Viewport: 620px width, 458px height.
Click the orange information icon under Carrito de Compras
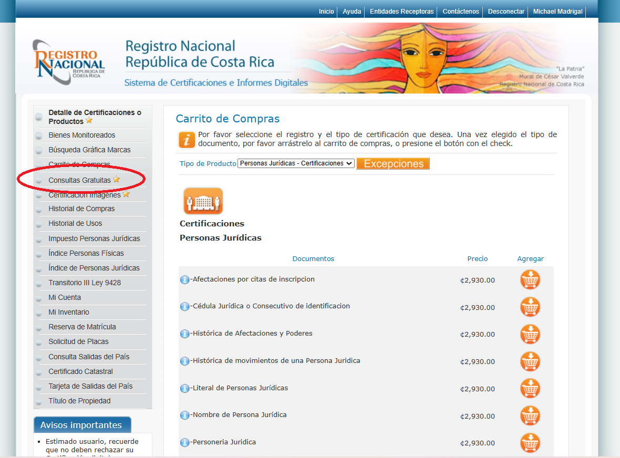[x=187, y=140]
